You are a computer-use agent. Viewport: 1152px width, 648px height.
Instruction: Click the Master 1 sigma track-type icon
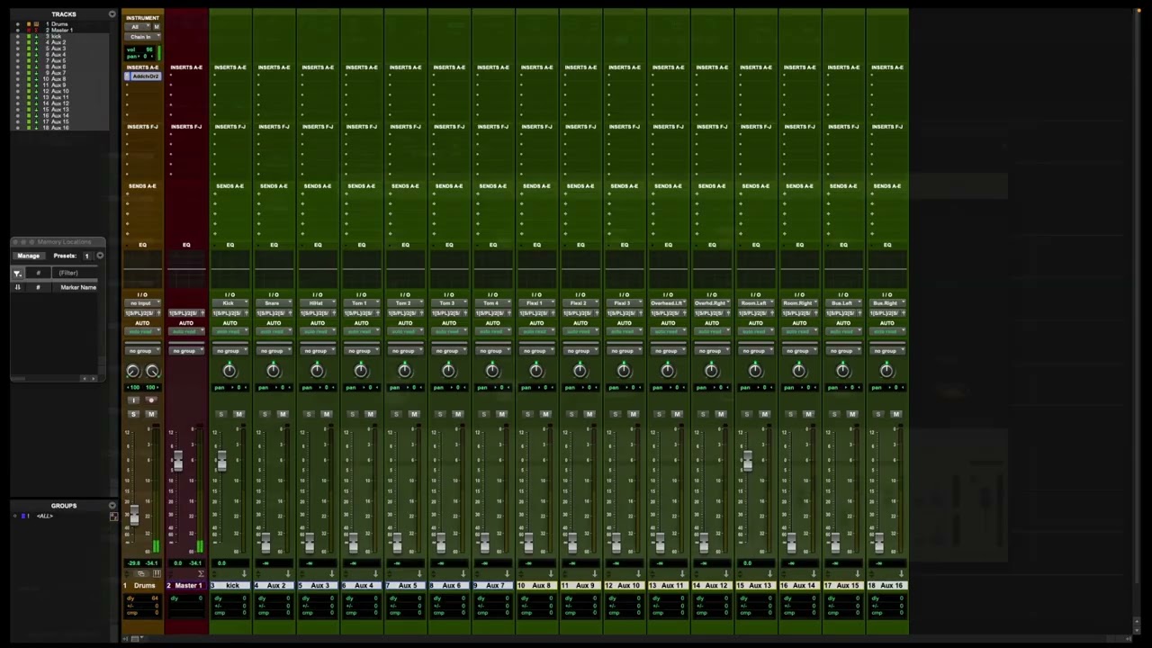click(x=200, y=573)
